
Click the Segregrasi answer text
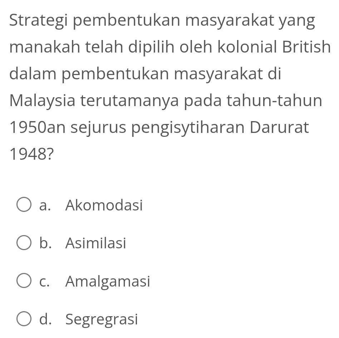tap(102, 319)
